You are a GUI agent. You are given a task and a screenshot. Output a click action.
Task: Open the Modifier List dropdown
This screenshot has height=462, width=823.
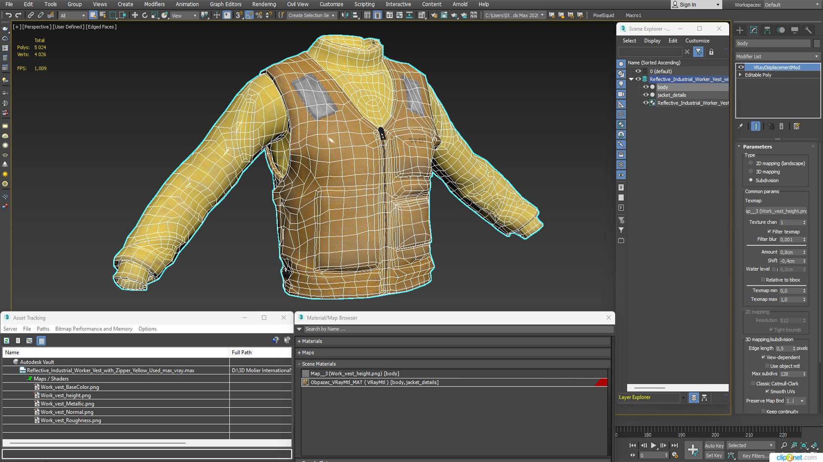pyautogui.click(x=778, y=56)
